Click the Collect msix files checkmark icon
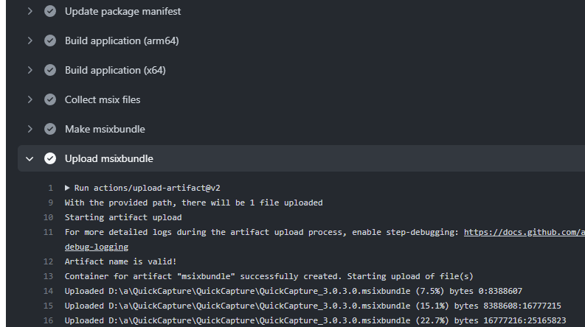Viewport: 585px width, 327px height. click(50, 99)
